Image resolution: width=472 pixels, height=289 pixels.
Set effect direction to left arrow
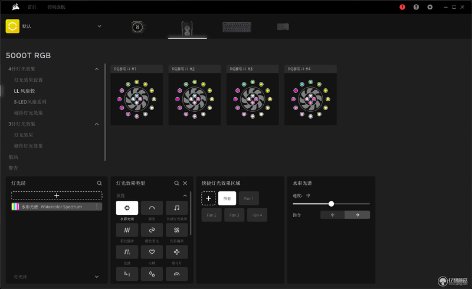pos(333,215)
